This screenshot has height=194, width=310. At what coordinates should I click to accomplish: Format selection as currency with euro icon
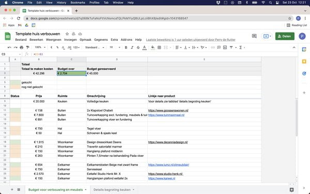51,48
